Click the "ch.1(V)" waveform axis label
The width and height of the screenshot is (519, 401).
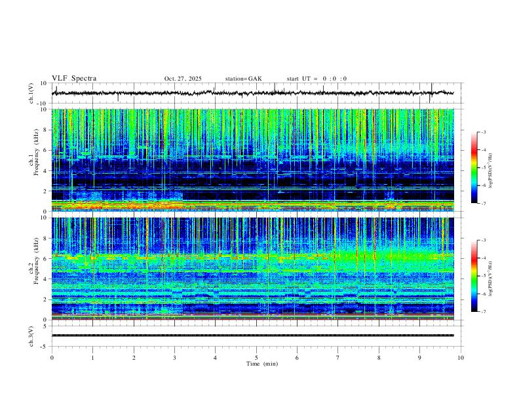31,93
